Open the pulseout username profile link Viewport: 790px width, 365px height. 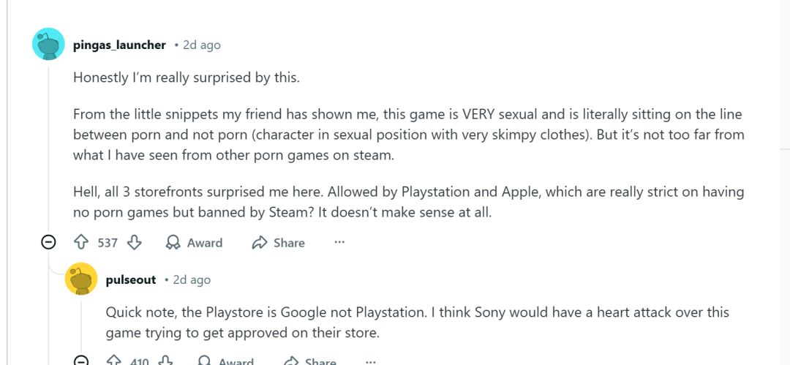tap(131, 279)
